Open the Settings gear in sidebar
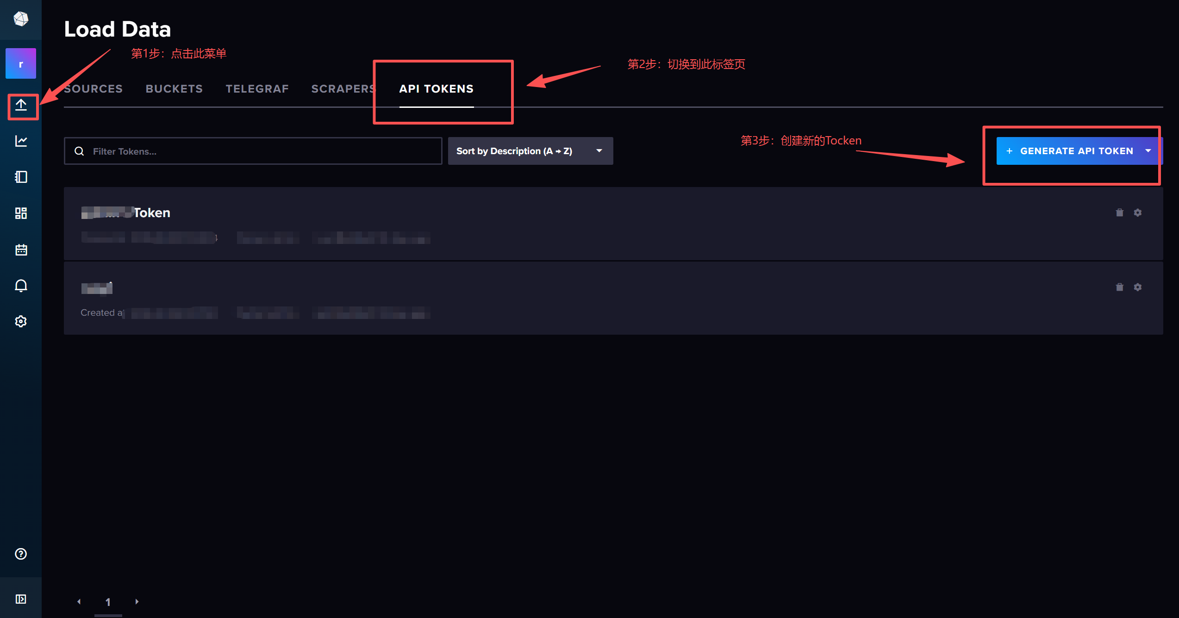This screenshot has height=618, width=1179. pos(21,321)
